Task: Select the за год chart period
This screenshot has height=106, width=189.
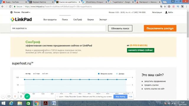Action: pos(28,74)
